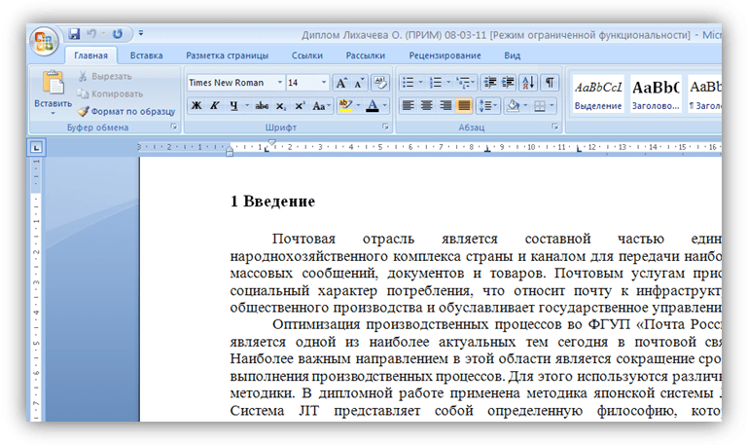This screenshot has width=747, height=445.
Task: Align text right
Action: (x=445, y=105)
